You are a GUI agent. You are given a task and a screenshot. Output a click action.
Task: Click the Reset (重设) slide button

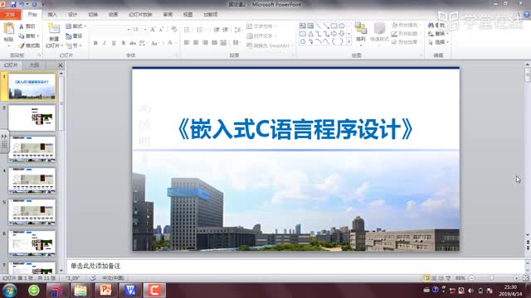point(74,36)
